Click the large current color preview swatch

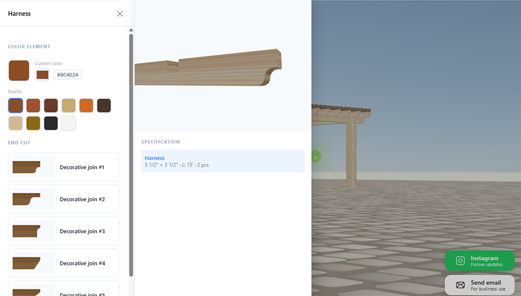19,70
